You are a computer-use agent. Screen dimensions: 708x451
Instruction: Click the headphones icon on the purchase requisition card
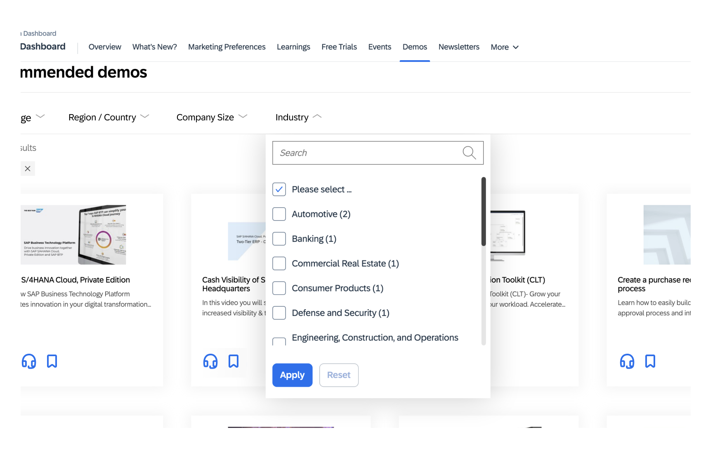click(627, 362)
